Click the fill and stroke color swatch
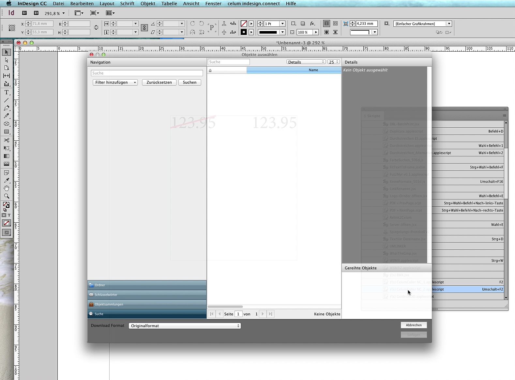Viewport: 515px width, 380px height. tap(6, 205)
